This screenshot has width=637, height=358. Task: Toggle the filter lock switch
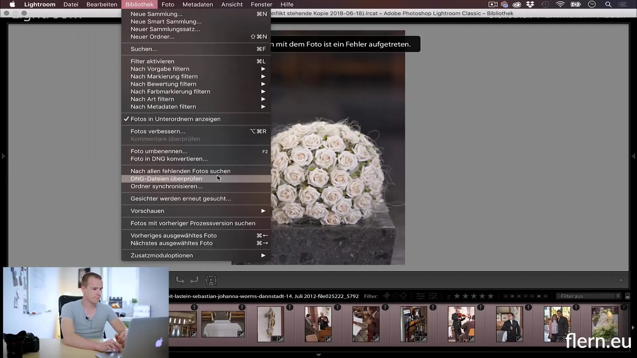(627, 296)
